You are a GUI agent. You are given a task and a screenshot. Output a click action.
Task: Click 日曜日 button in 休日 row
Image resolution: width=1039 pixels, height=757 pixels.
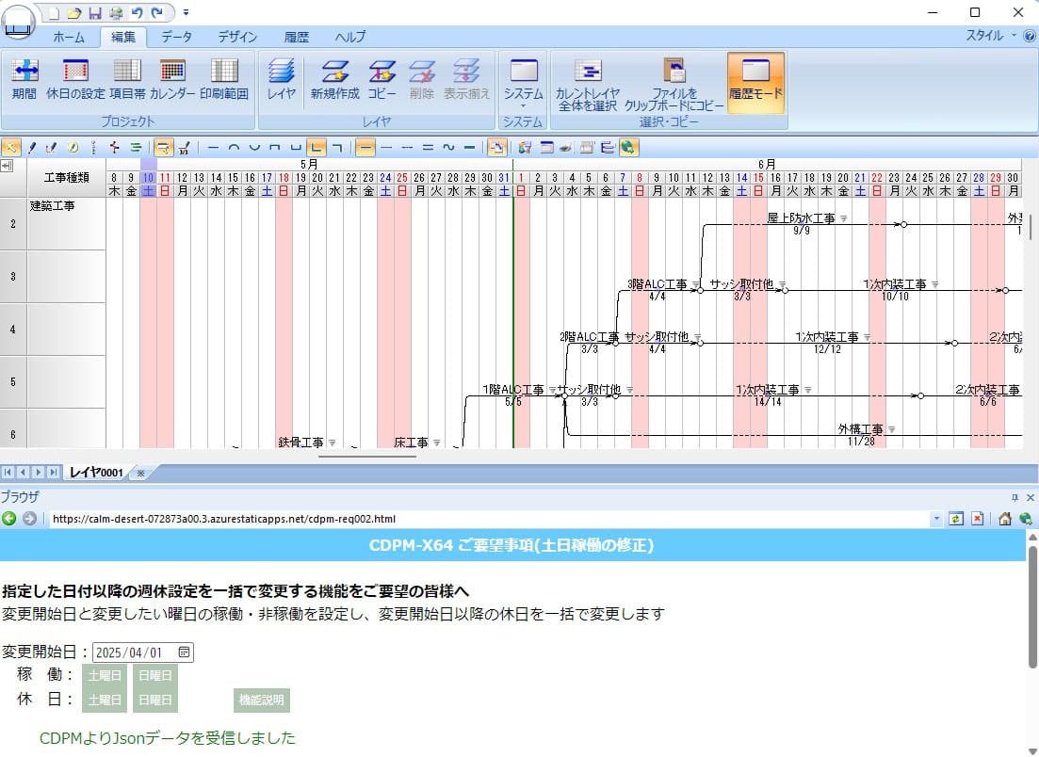coord(155,701)
